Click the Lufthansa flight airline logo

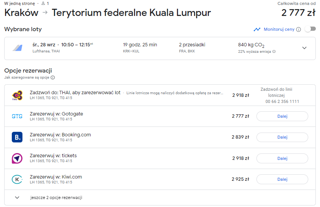18,48
